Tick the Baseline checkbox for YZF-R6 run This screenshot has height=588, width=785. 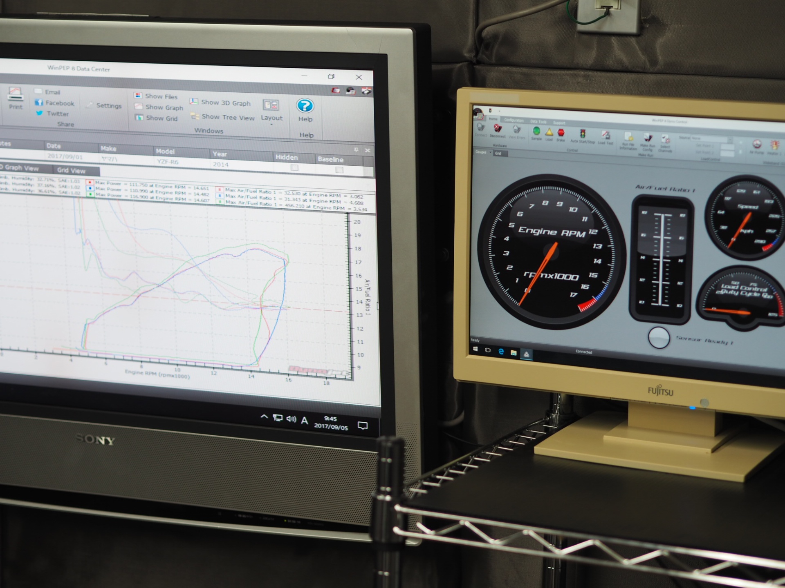point(339,169)
